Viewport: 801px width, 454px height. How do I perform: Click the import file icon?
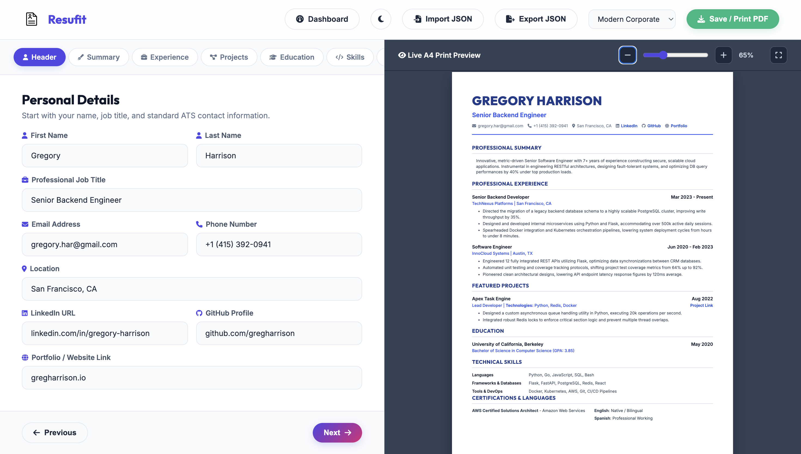(418, 19)
